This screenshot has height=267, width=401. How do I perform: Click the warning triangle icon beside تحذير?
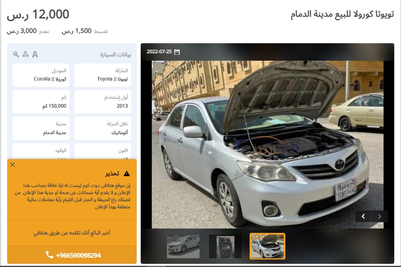(127, 174)
